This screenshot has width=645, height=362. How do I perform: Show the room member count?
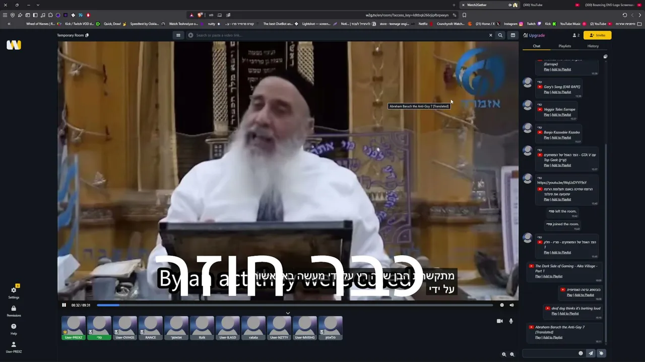coord(576,35)
